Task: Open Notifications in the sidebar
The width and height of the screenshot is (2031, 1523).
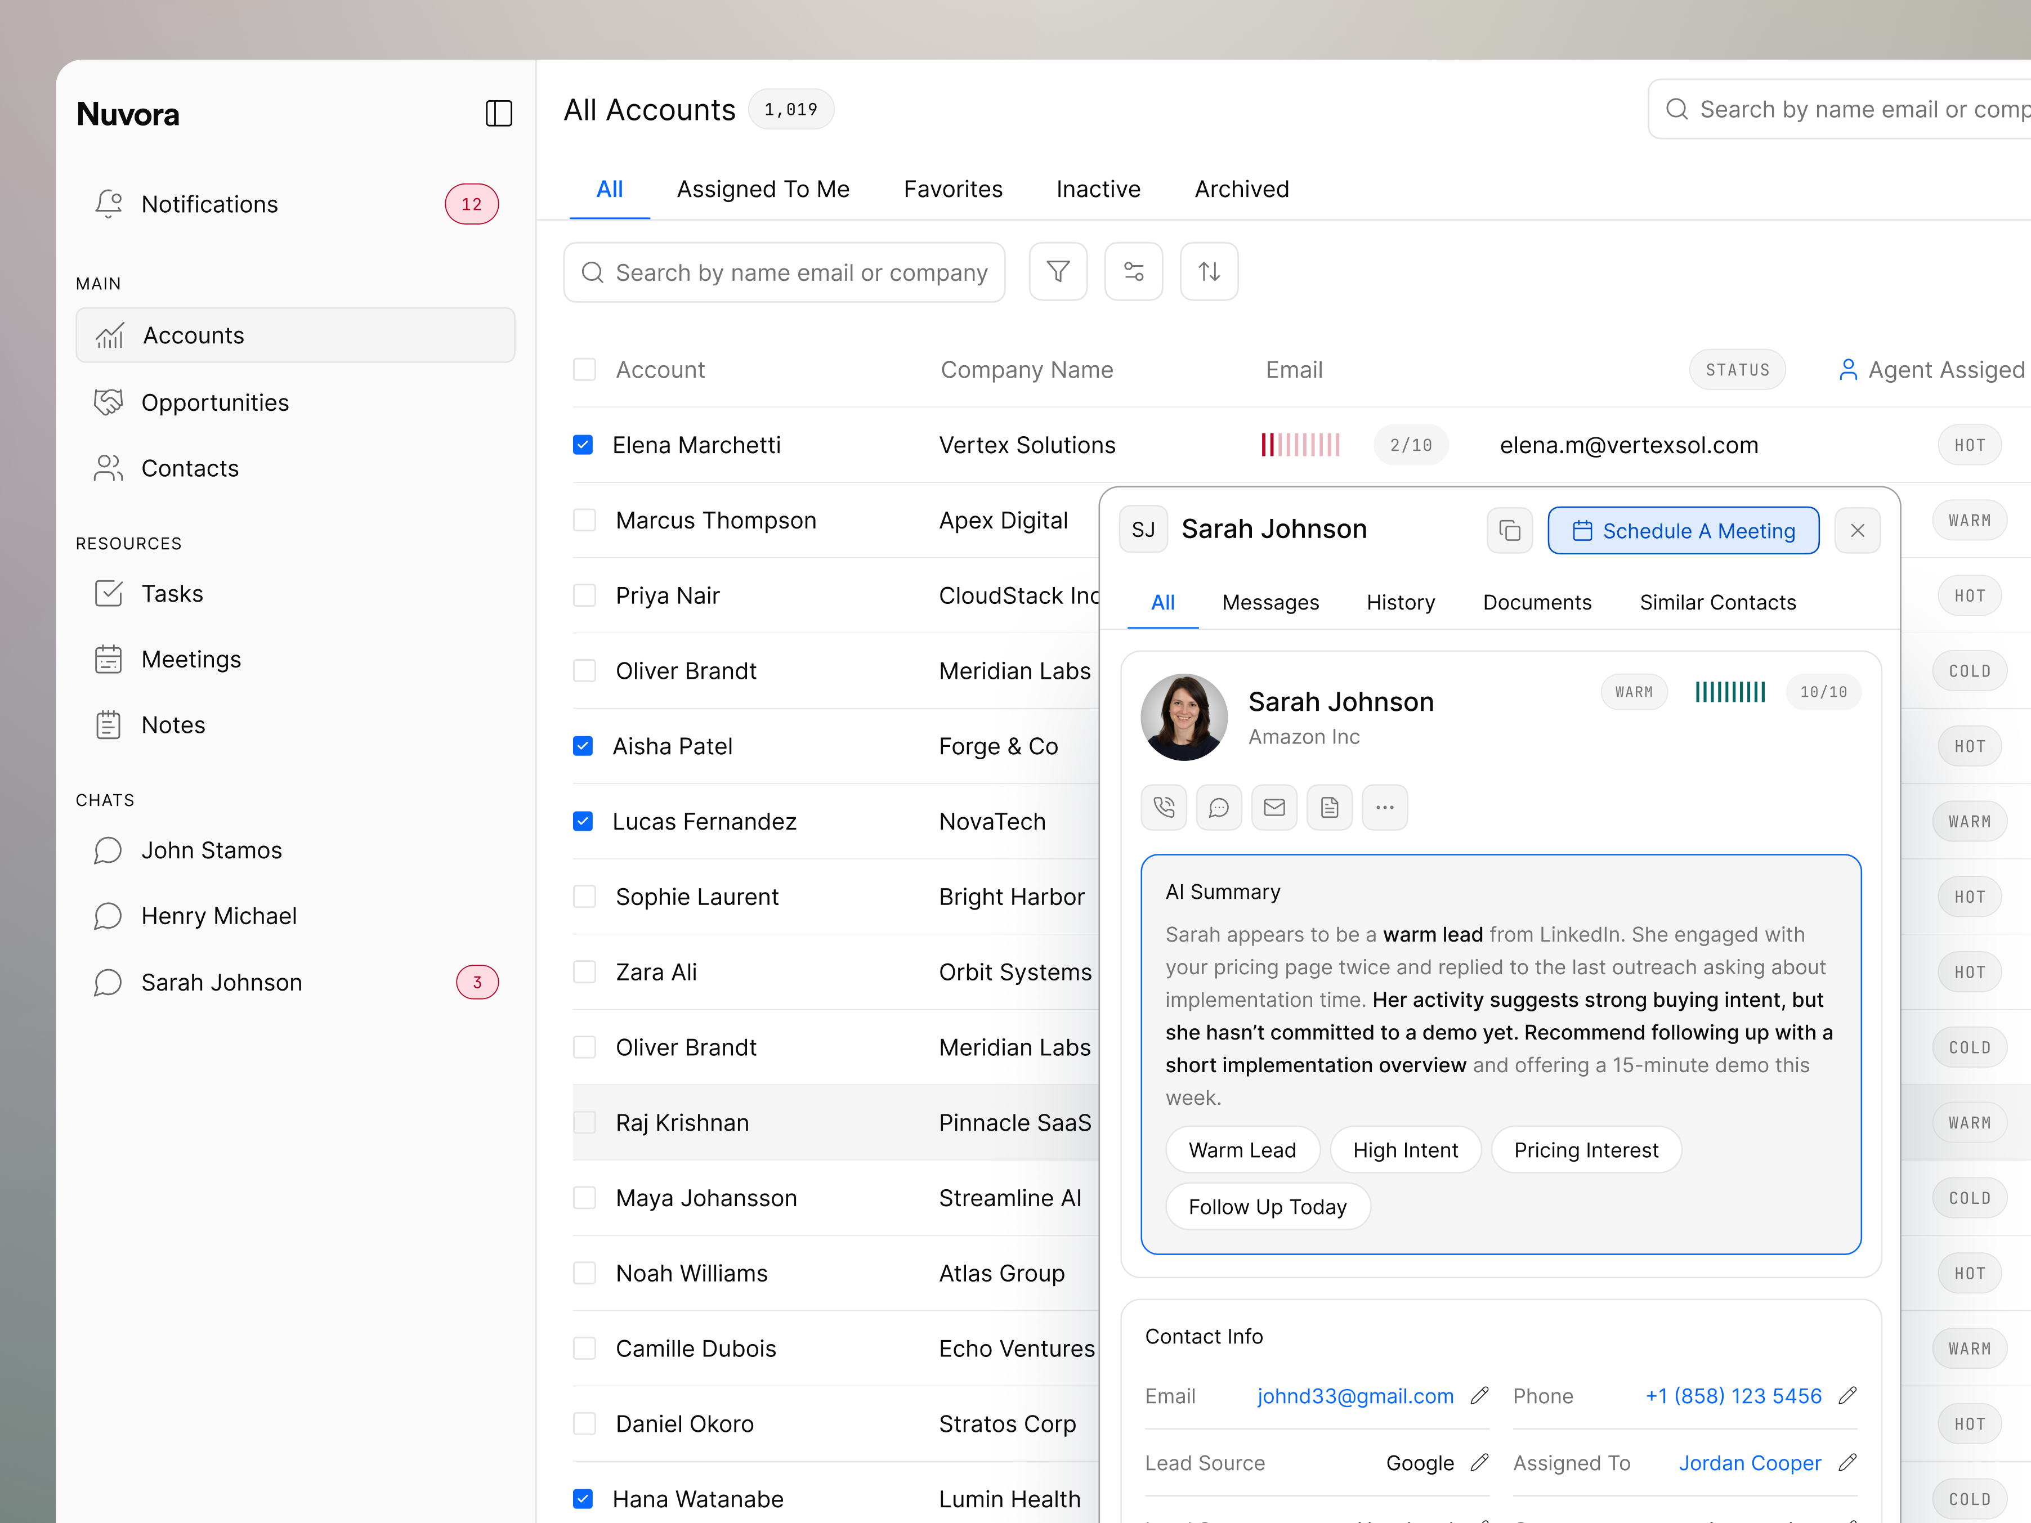Action: point(296,204)
